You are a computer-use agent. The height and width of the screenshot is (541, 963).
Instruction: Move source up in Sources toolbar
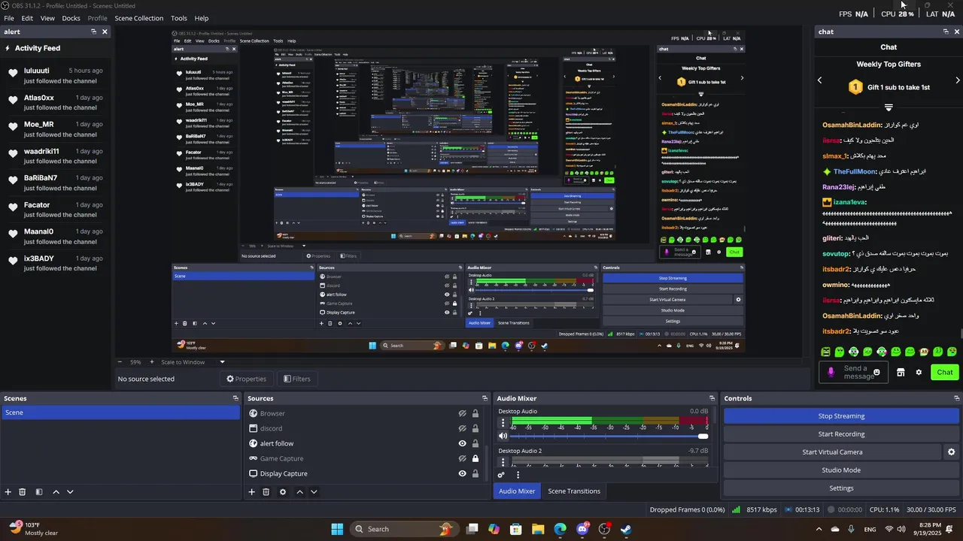point(299,492)
